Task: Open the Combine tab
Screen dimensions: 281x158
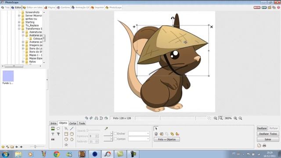Action: click(63, 7)
